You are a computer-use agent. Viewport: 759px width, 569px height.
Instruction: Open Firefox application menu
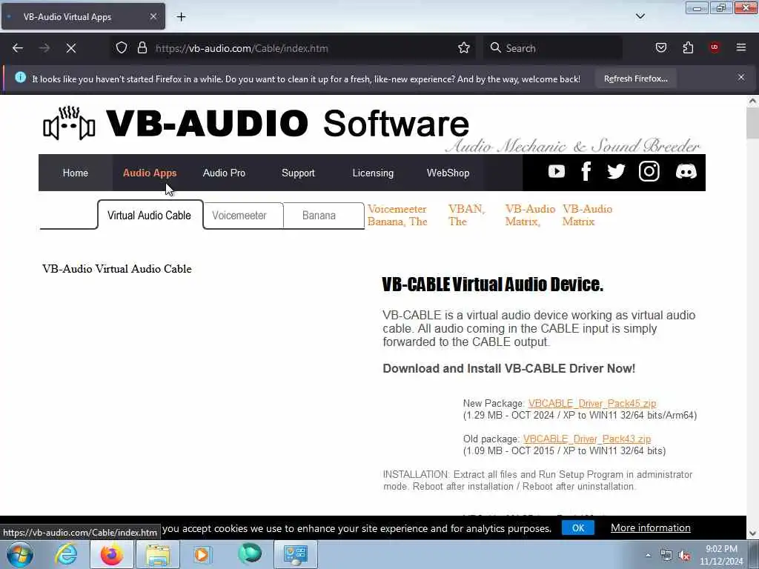(741, 47)
